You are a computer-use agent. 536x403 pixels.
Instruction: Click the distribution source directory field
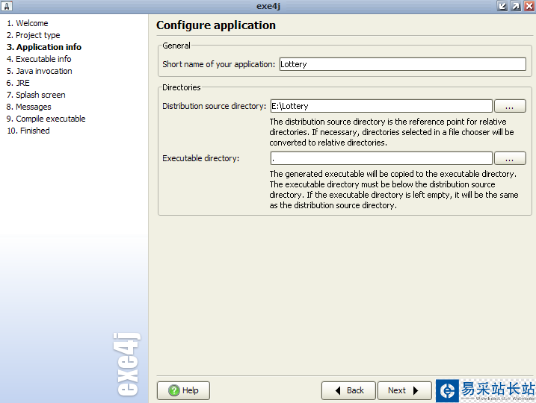381,106
